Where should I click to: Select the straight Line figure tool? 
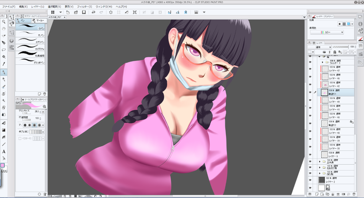tap(4, 144)
